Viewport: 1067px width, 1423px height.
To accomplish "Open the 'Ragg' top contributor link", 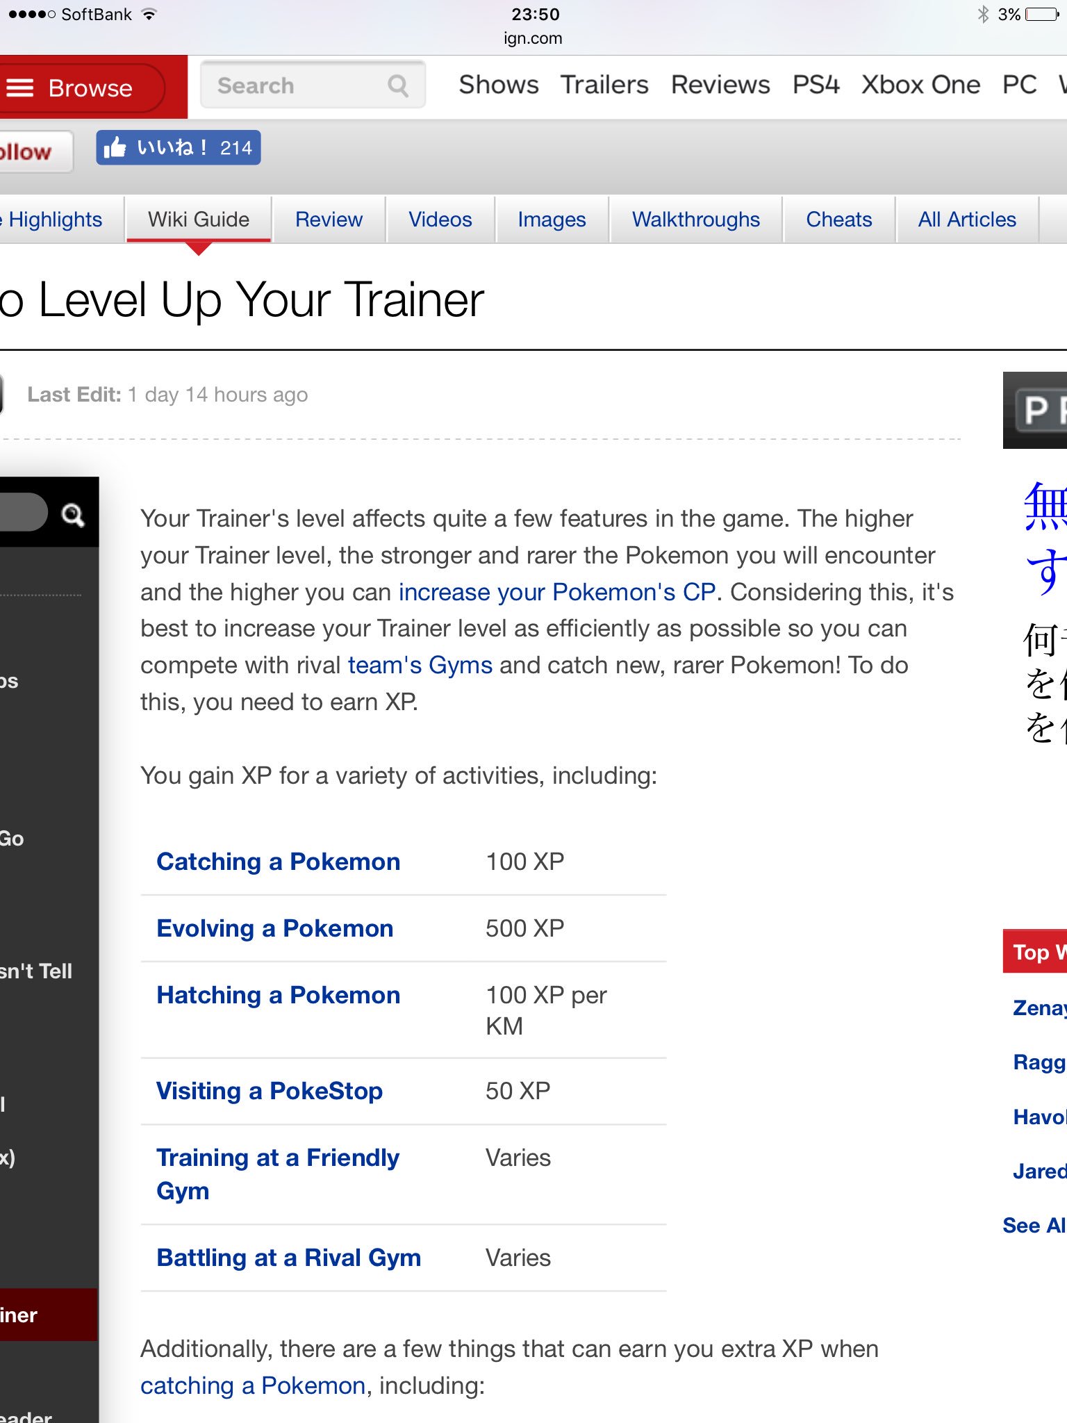I will pos(1039,1062).
